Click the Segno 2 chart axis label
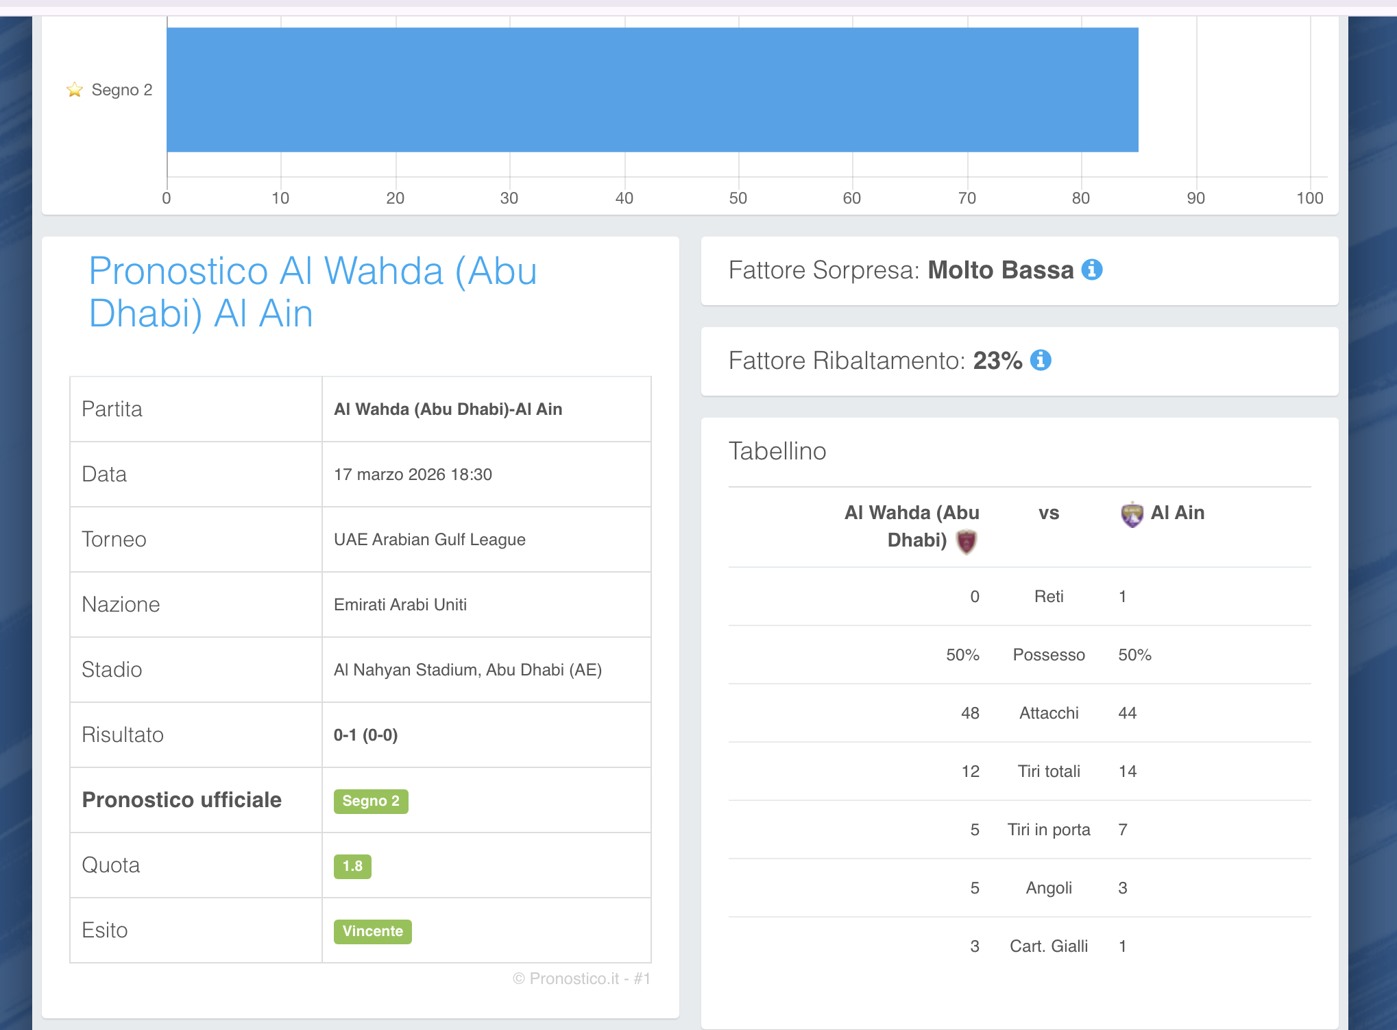The height and width of the screenshot is (1030, 1397). (x=121, y=90)
